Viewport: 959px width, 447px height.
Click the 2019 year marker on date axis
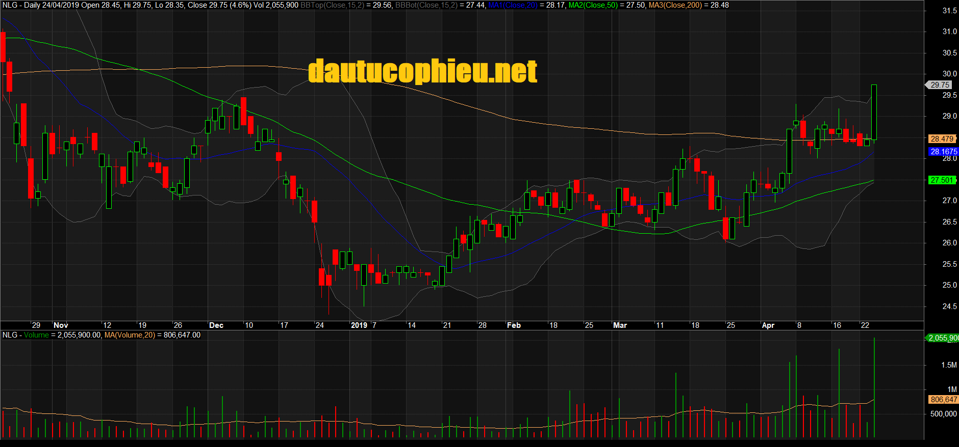(359, 325)
